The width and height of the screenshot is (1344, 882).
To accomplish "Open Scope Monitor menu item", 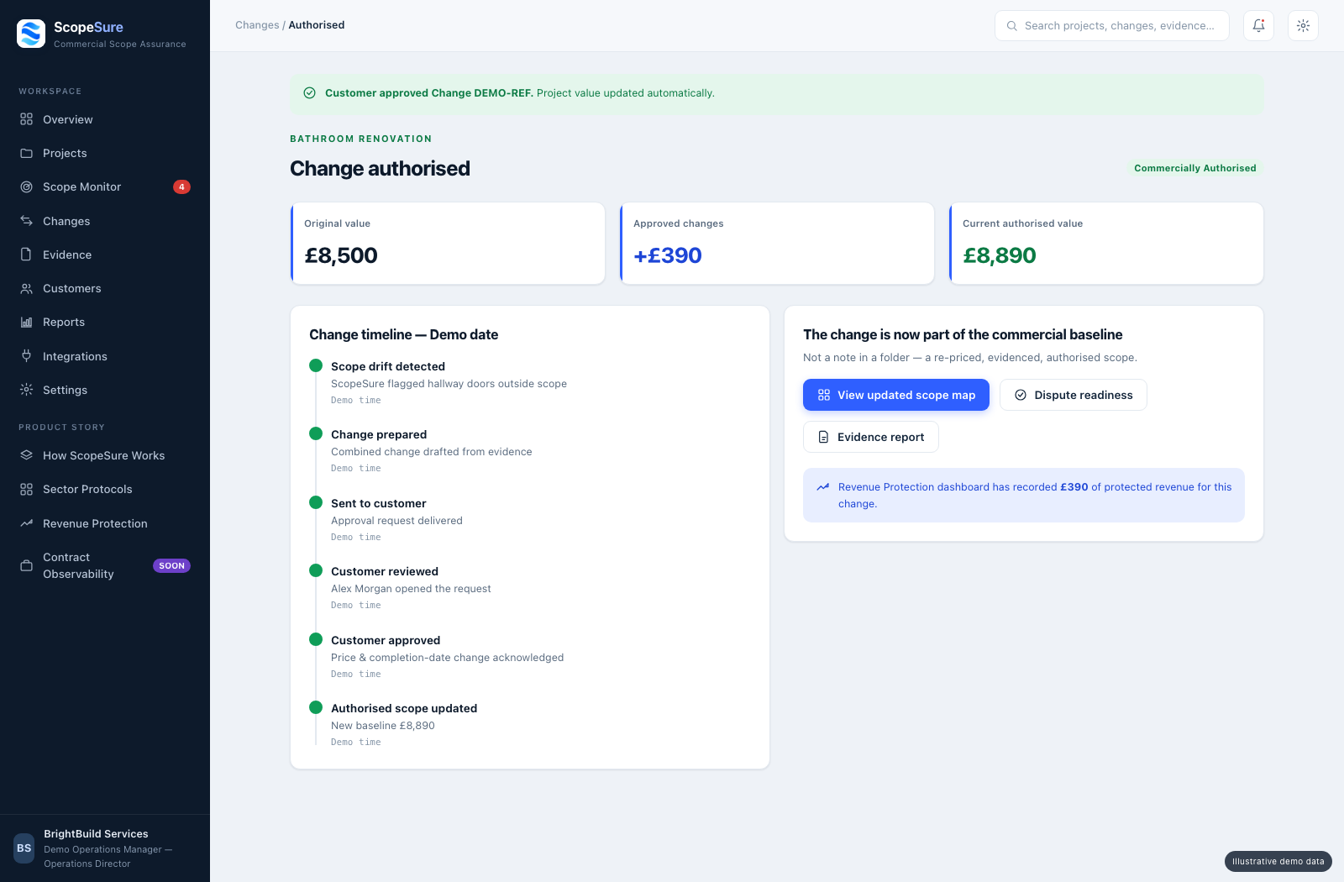I will coord(105,186).
